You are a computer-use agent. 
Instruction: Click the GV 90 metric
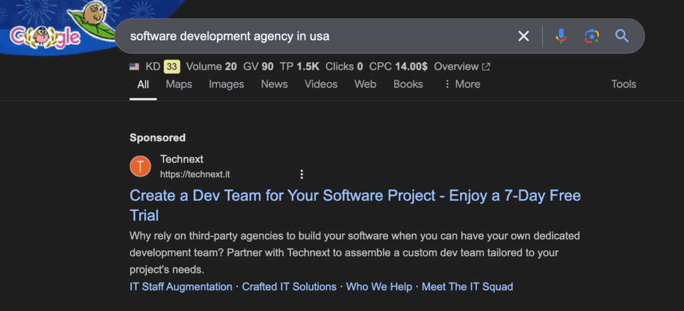click(259, 67)
